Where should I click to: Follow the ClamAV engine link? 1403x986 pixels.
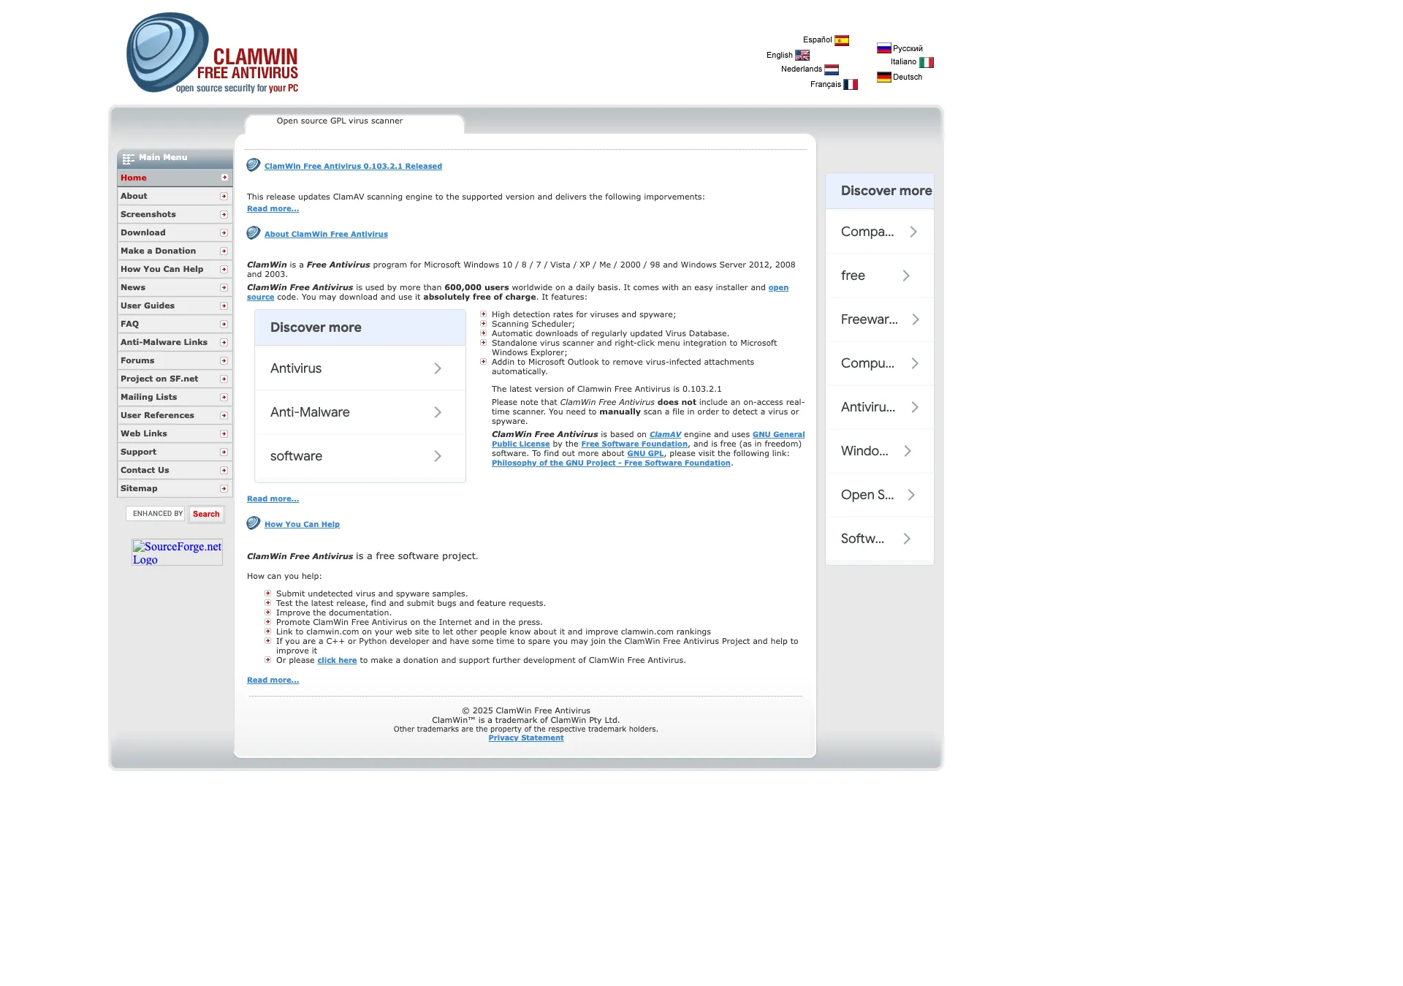click(x=665, y=434)
